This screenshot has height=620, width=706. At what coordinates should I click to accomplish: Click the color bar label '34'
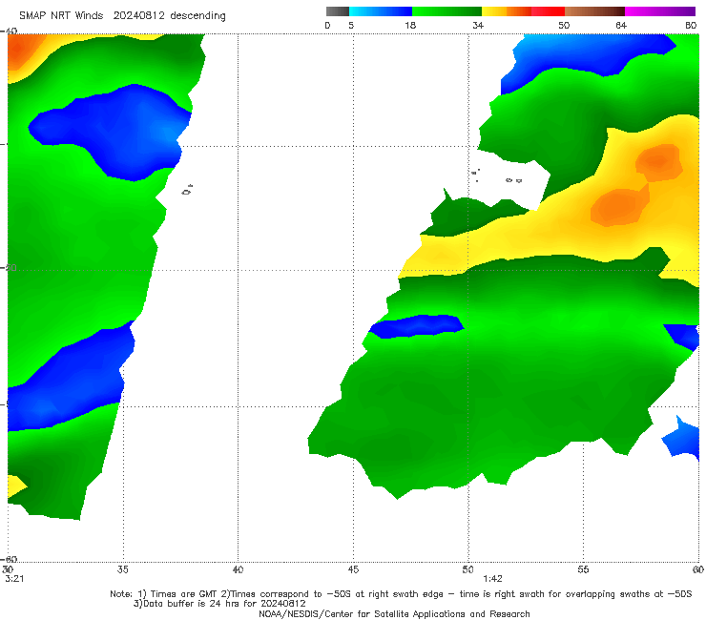pos(478,26)
